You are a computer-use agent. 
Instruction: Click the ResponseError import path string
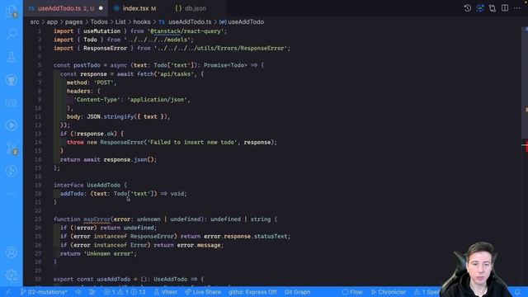click(x=220, y=48)
